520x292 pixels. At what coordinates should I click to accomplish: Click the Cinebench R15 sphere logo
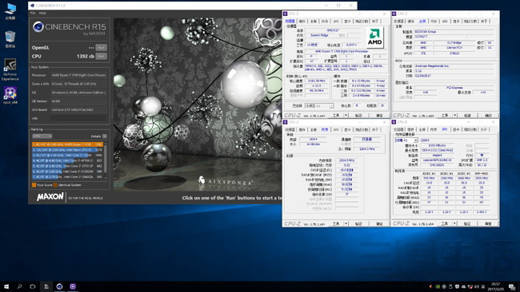38,27
